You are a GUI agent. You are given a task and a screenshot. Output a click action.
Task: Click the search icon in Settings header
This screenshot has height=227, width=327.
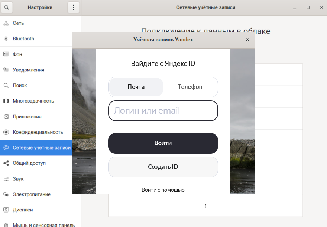[x=7, y=7]
